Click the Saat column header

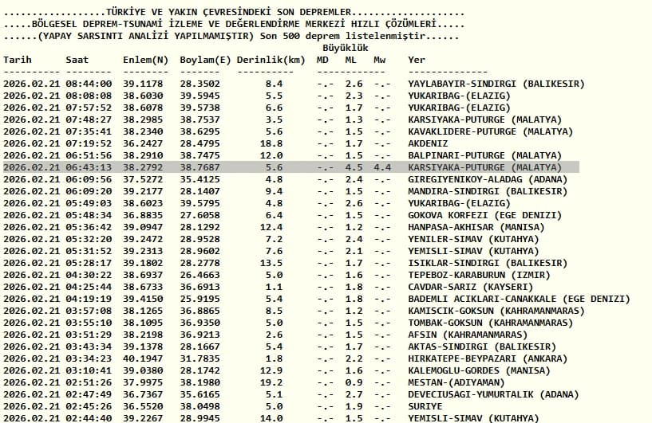[77, 60]
